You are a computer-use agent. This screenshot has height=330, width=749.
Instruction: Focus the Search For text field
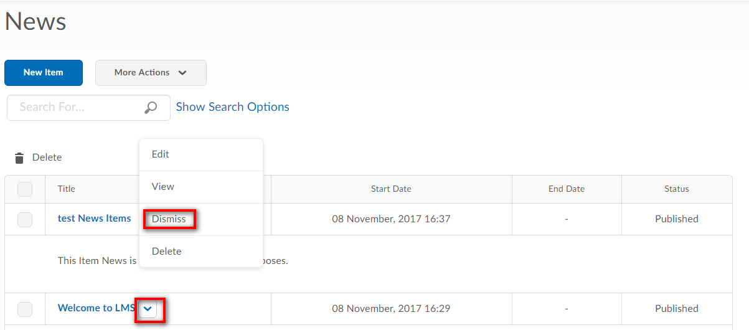(x=78, y=108)
